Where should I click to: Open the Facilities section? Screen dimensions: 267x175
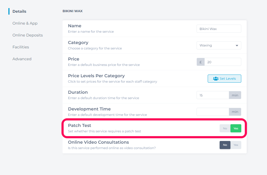(21, 47)
